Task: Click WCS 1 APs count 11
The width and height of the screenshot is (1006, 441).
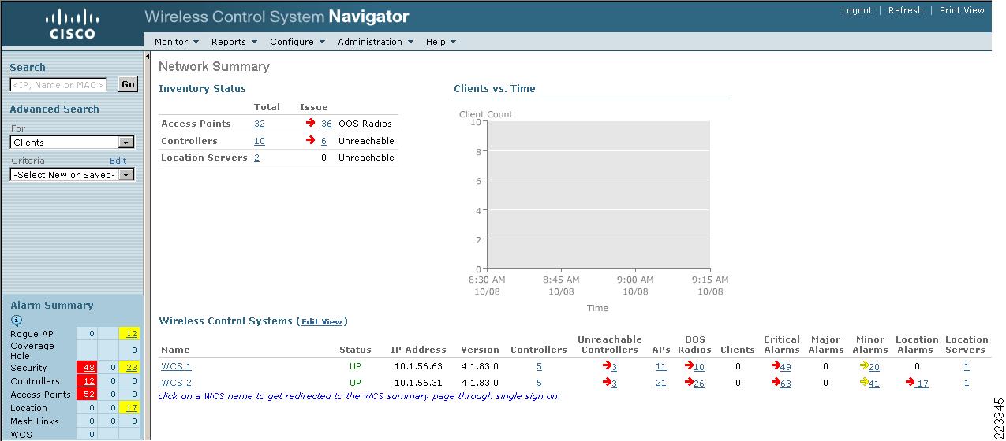Action: (x=661, y=367)
